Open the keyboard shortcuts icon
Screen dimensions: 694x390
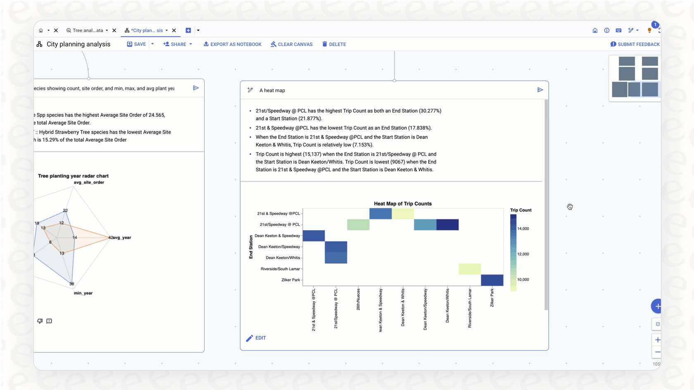pyautogui.click(x=618, y=30)
